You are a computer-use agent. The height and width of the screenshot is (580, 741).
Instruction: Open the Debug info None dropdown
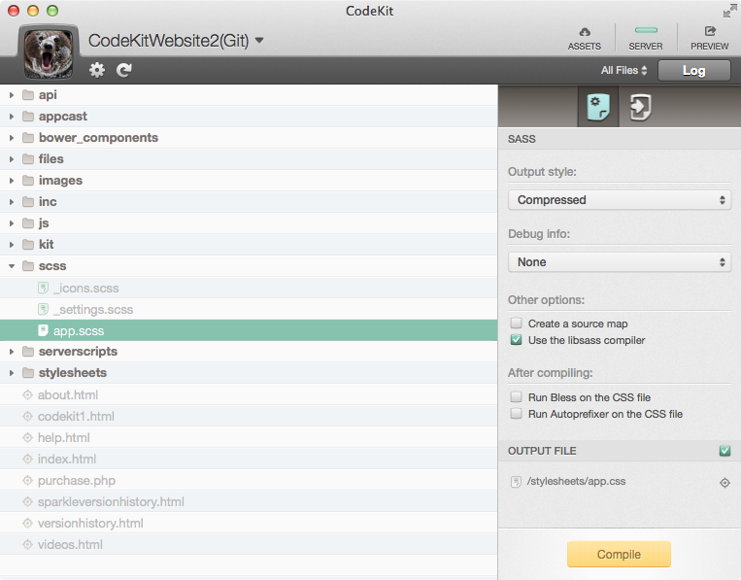(x=619, y=262)
